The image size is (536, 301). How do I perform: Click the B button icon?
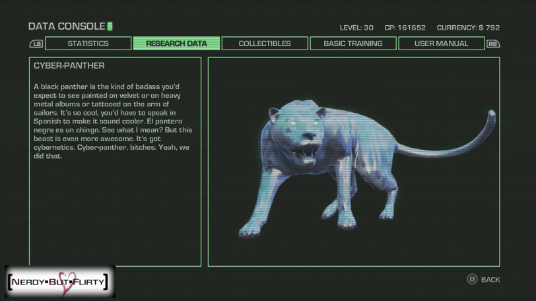click(x=472, y=279)
